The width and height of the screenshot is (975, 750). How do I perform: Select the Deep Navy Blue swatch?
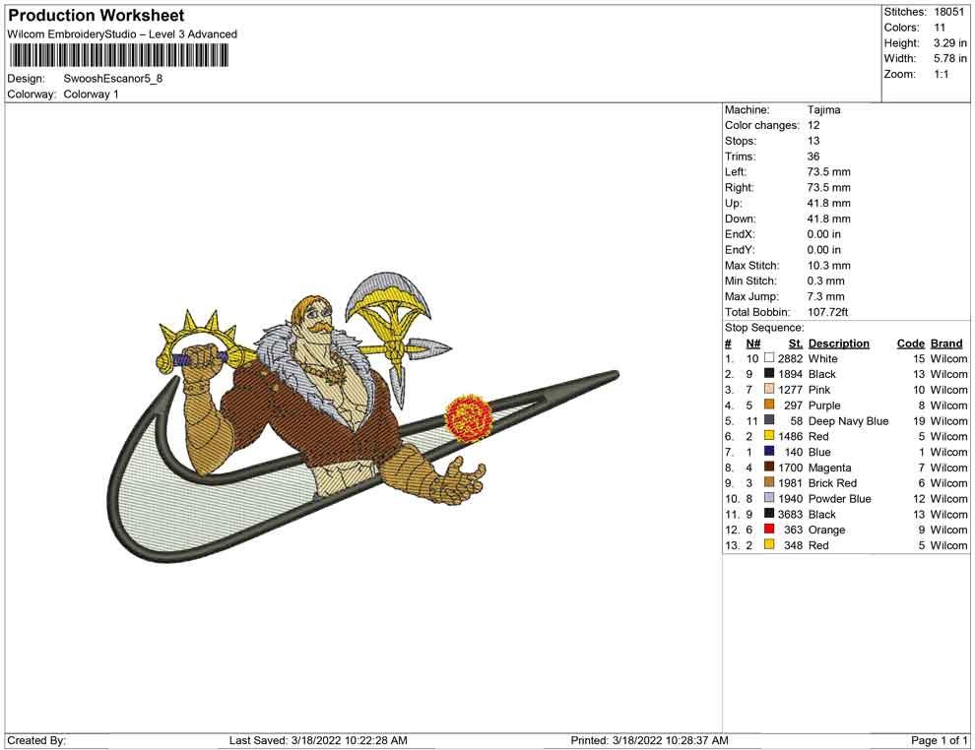[x=769, y=420]
